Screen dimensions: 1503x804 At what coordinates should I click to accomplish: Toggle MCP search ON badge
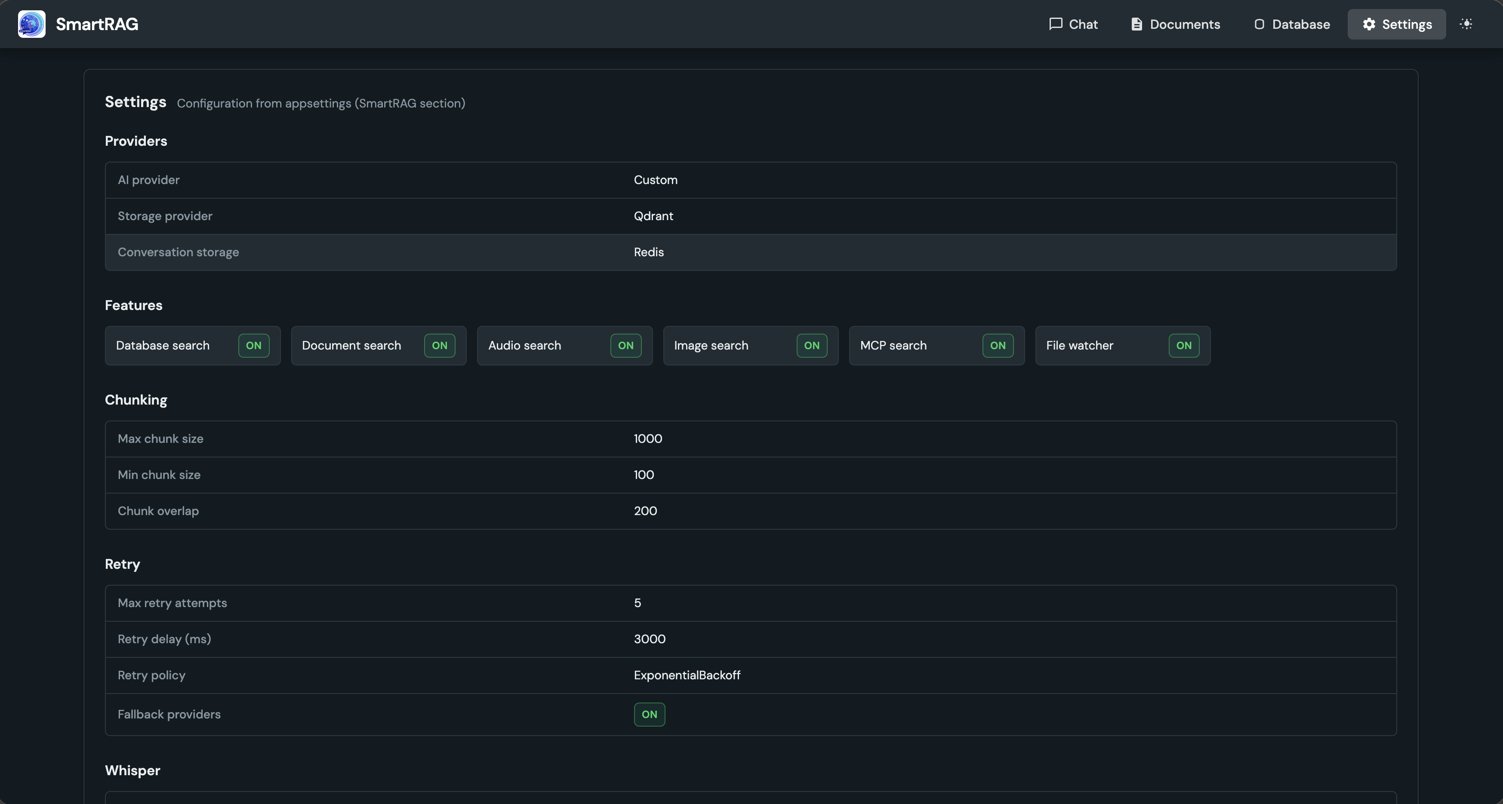(x=998, y=346)
